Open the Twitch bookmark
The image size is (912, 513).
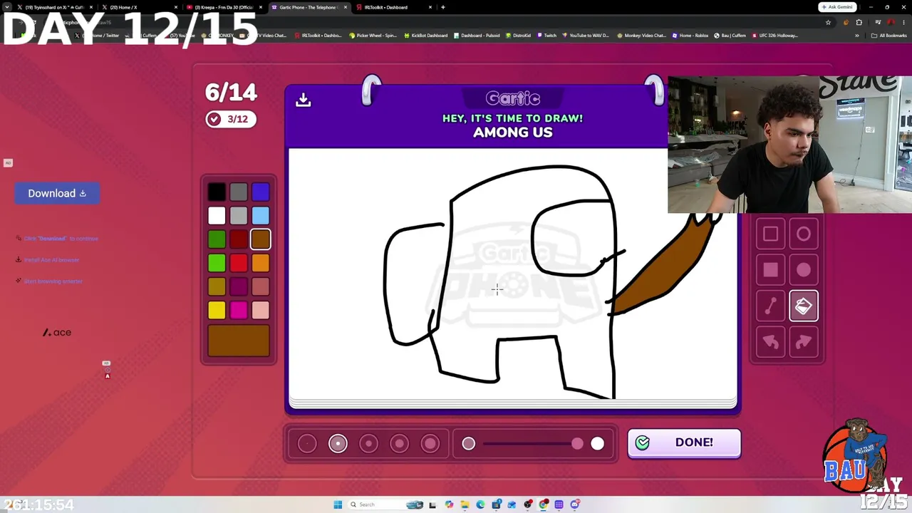pos(546,36)
